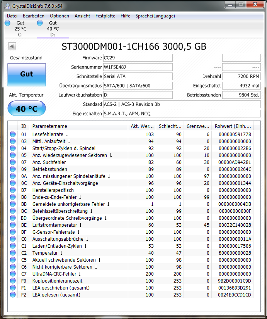Click status orb of Mittl. Anlaufzeit row
The image size is (267, 319).
pos(13,141)
